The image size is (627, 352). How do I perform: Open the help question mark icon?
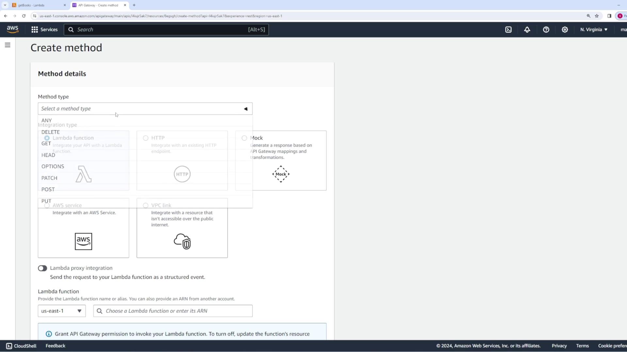[546, 30]
